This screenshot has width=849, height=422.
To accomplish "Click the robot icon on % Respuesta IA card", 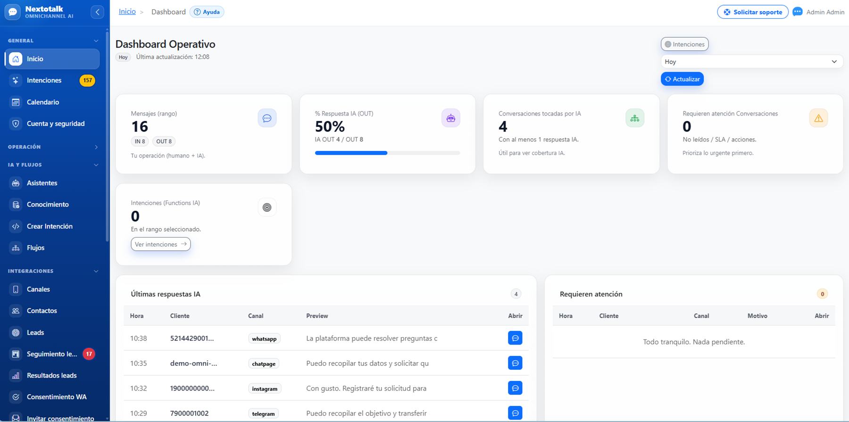I will coord(451,118).
